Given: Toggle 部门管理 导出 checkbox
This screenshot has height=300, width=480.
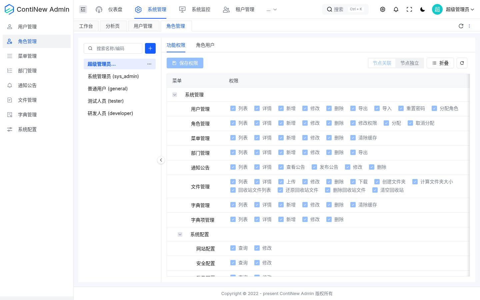Looking at the screenshot, I should coord(353,152).
